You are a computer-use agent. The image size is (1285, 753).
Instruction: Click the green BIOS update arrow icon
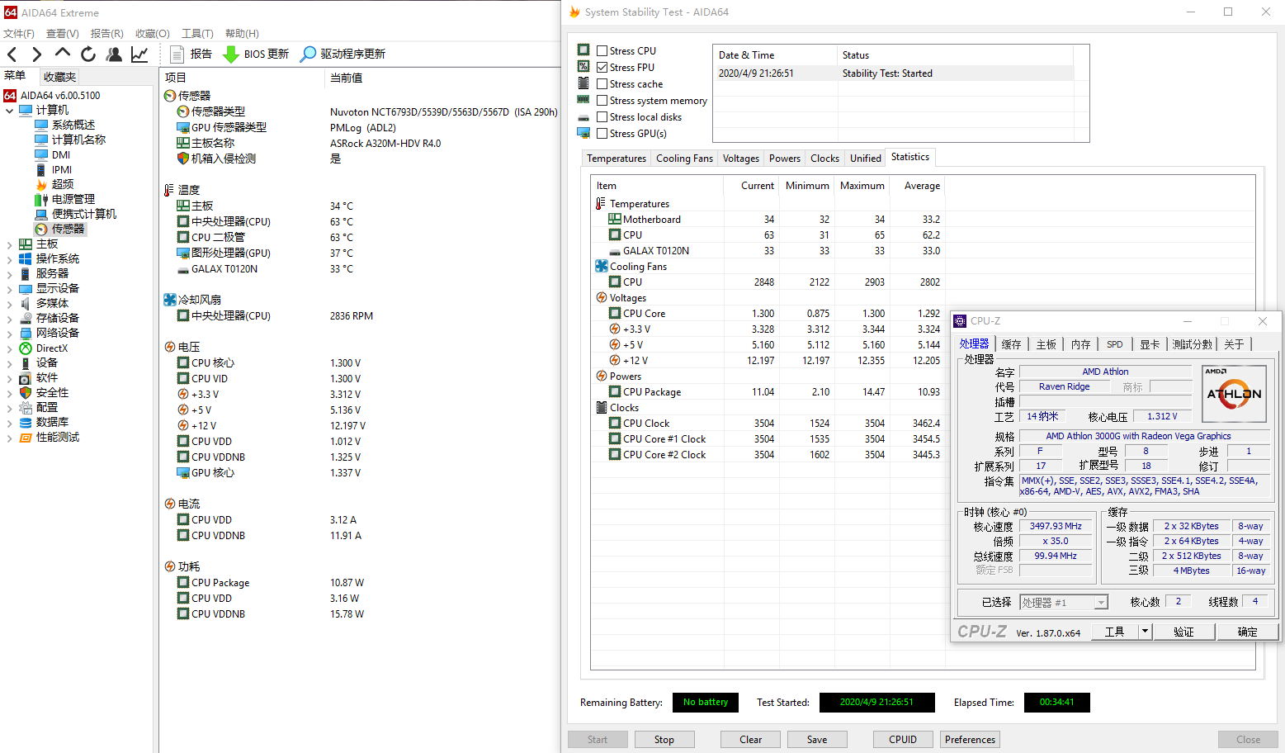(231, 54)
